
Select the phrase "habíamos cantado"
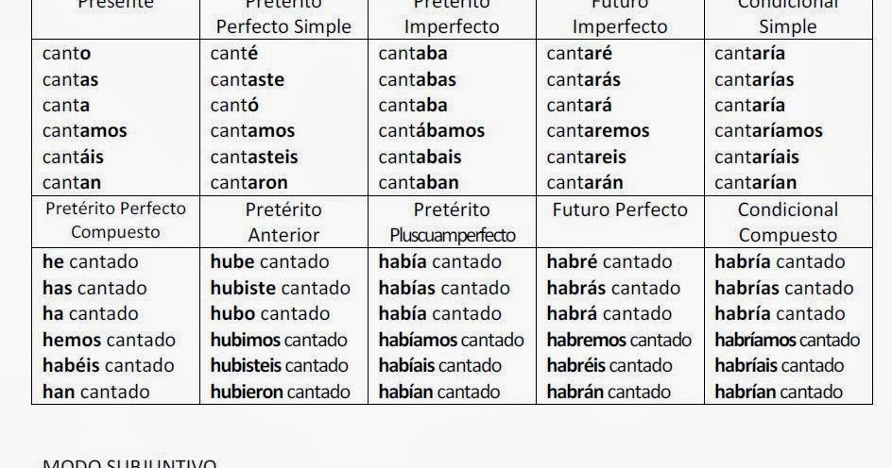451,340
